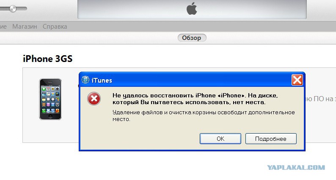336x180 pixels.
Task: Click the partially hidden "ПО на" text behind dialog
Action: [320, 99]
